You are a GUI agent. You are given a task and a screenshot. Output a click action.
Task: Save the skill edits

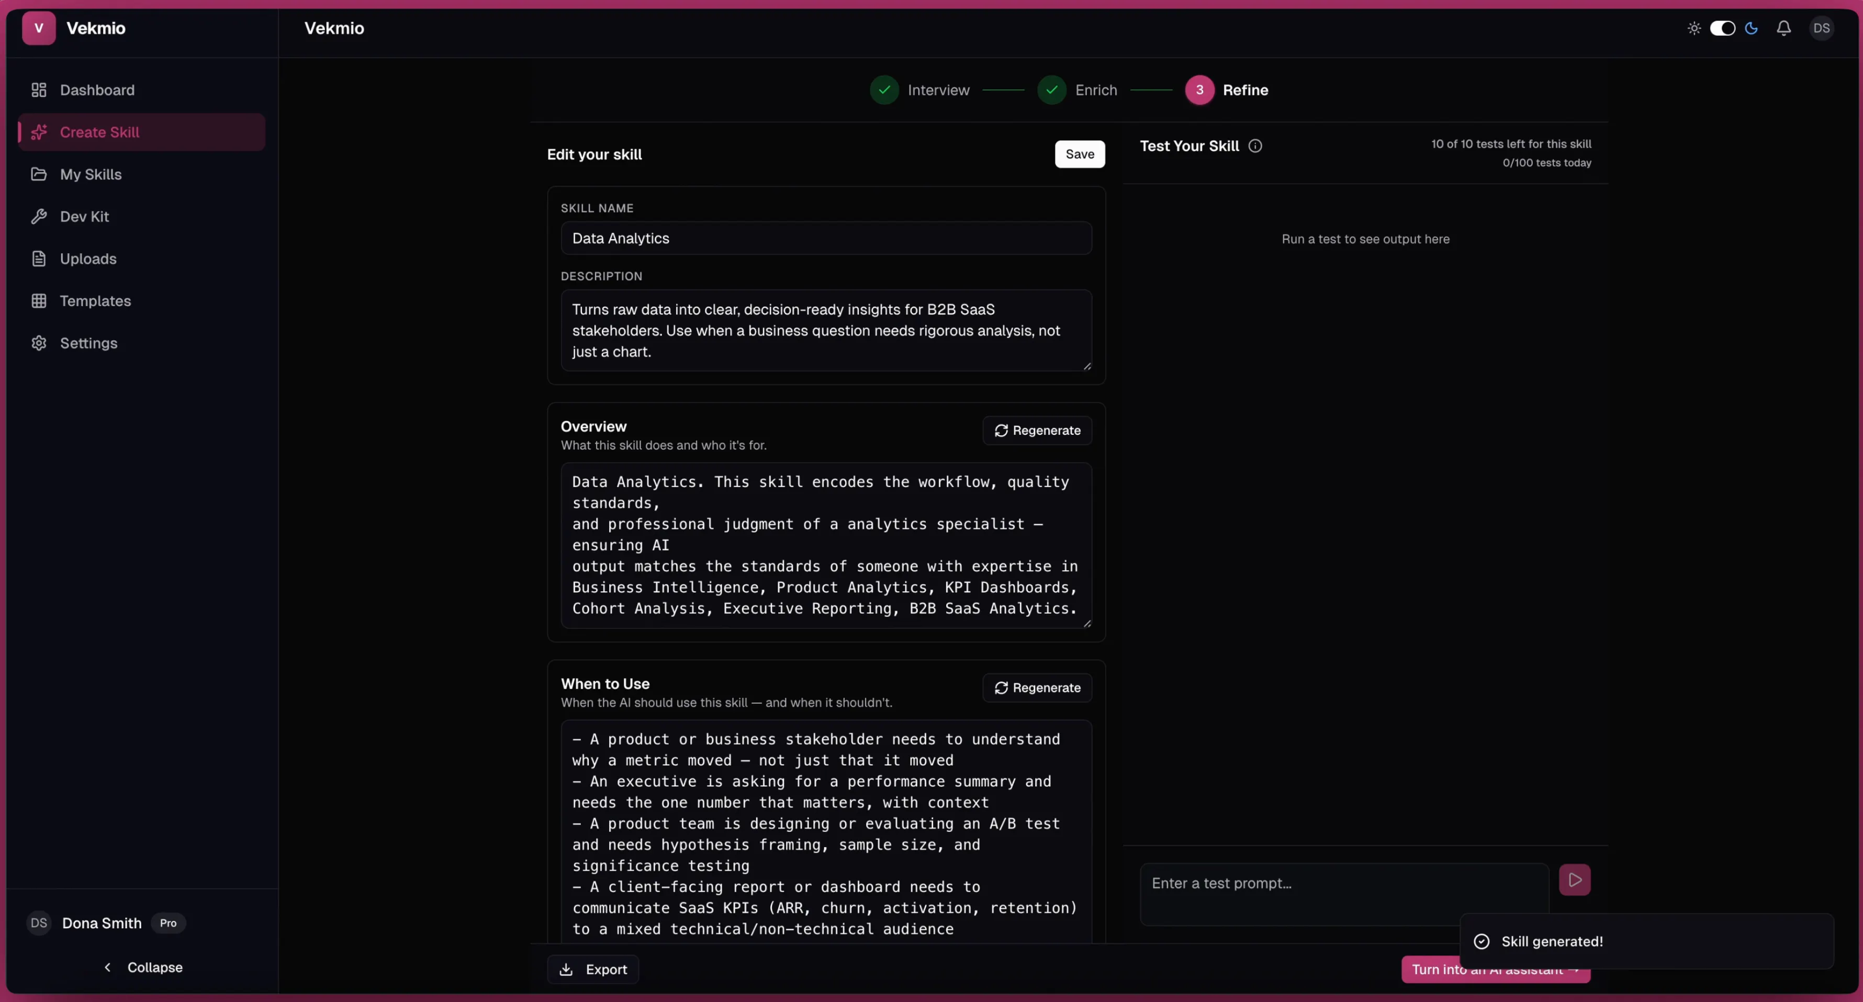coord(1079,154)
